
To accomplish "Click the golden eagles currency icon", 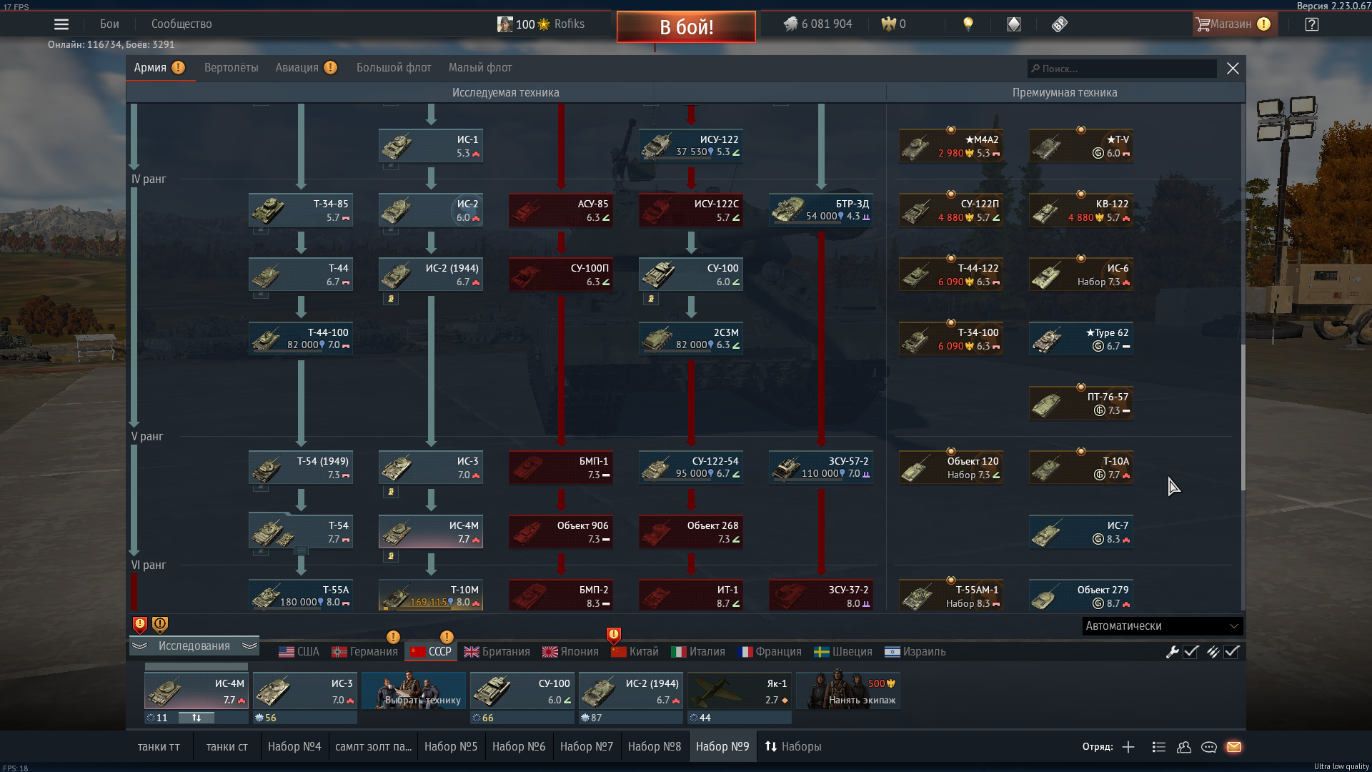I will [888, 24].
